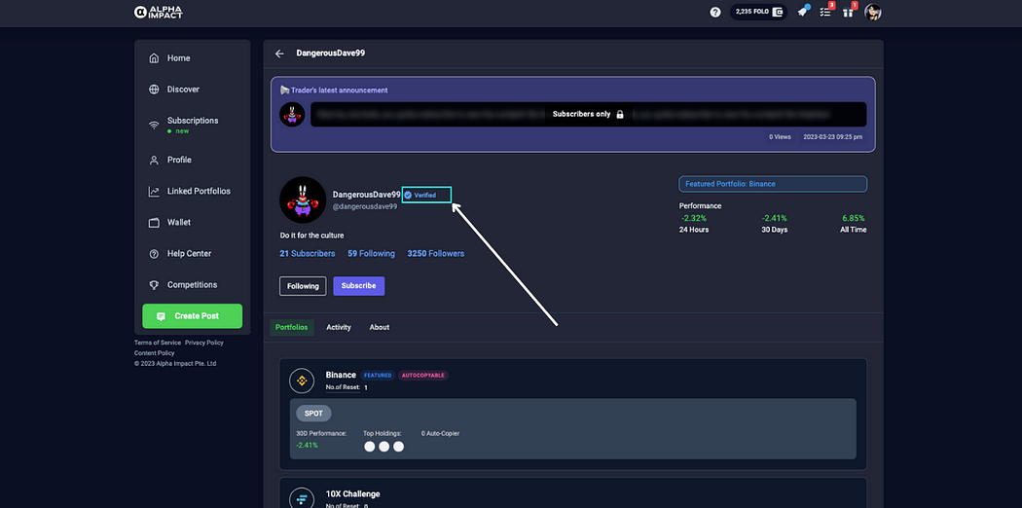Click the lock icon on announcement
This screenshot has width=1022, height=508.
point(620,114)
